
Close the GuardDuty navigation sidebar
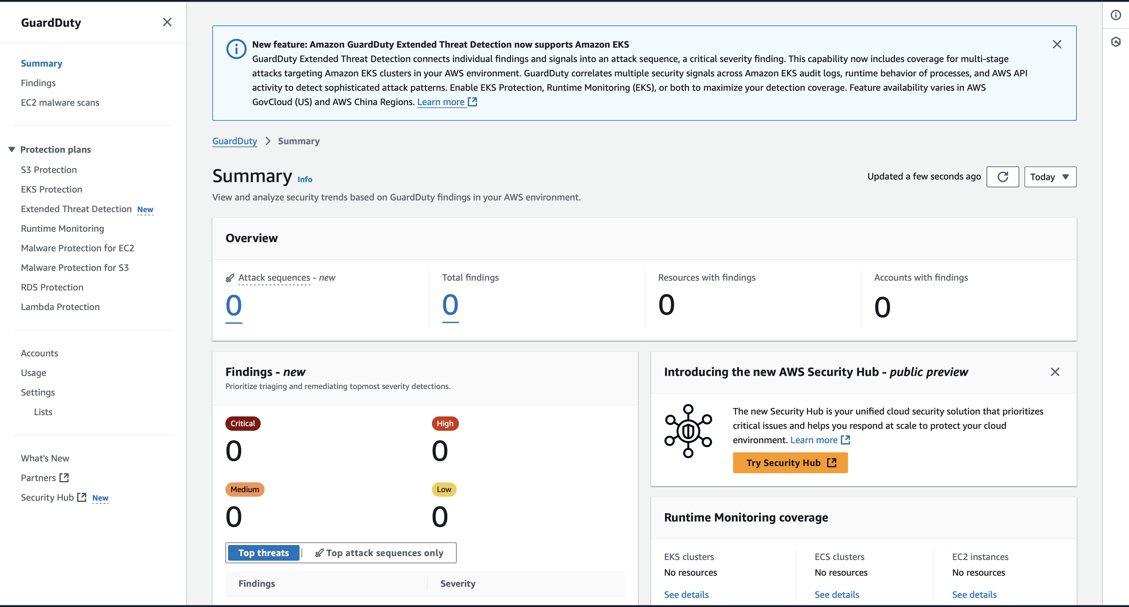point(167,22)
